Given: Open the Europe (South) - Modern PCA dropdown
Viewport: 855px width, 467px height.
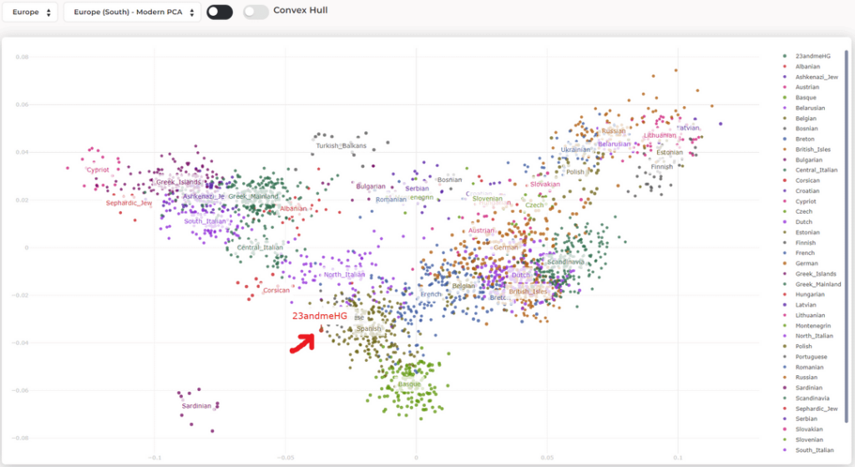Looking at the screenshot, I should tap(132, 12).
